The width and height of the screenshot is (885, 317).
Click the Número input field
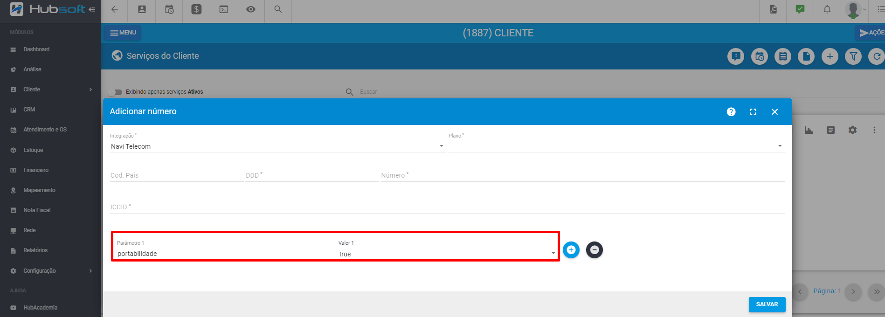[583, 176]
